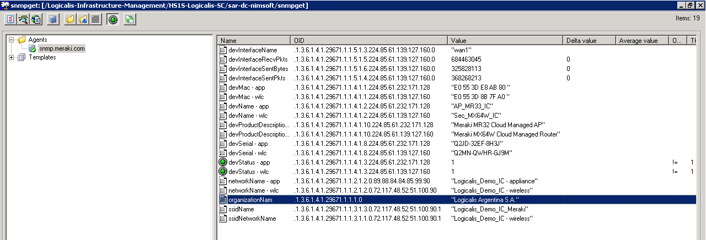Toggle the green monitor indicator toolbar button
The width and height of the screenshot is (706, 240).
(113, 20)
